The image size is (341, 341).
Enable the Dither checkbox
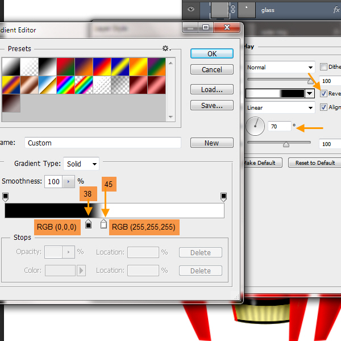point(324,66)
